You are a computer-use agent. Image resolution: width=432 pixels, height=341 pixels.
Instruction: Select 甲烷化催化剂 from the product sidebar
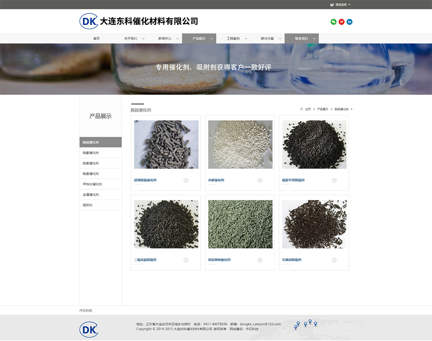(92, 184)
